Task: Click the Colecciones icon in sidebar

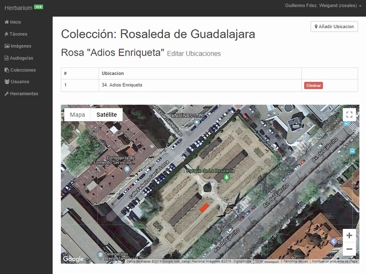Action: (x=6, y=70)
